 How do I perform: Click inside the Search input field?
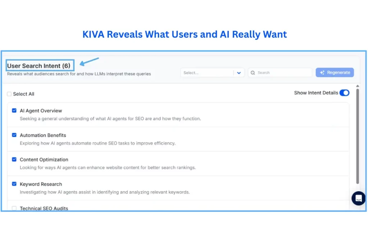[x=280, y=72]
